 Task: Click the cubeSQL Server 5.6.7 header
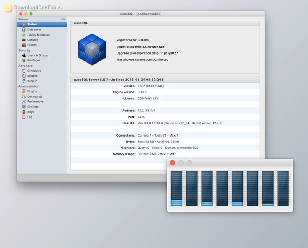pyautogui.click(x=118, y=80)
